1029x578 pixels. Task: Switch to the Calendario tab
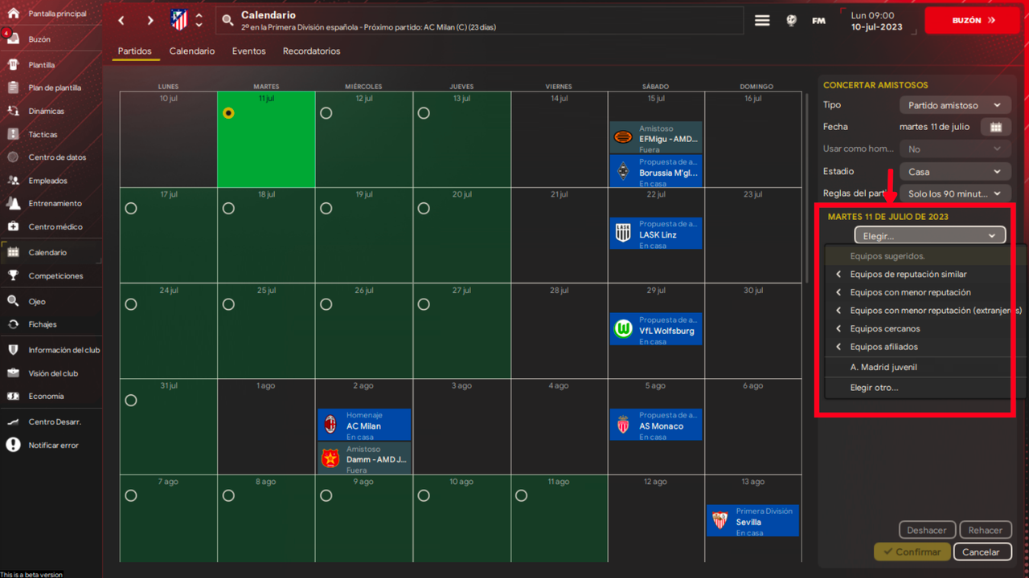[192, 51]
